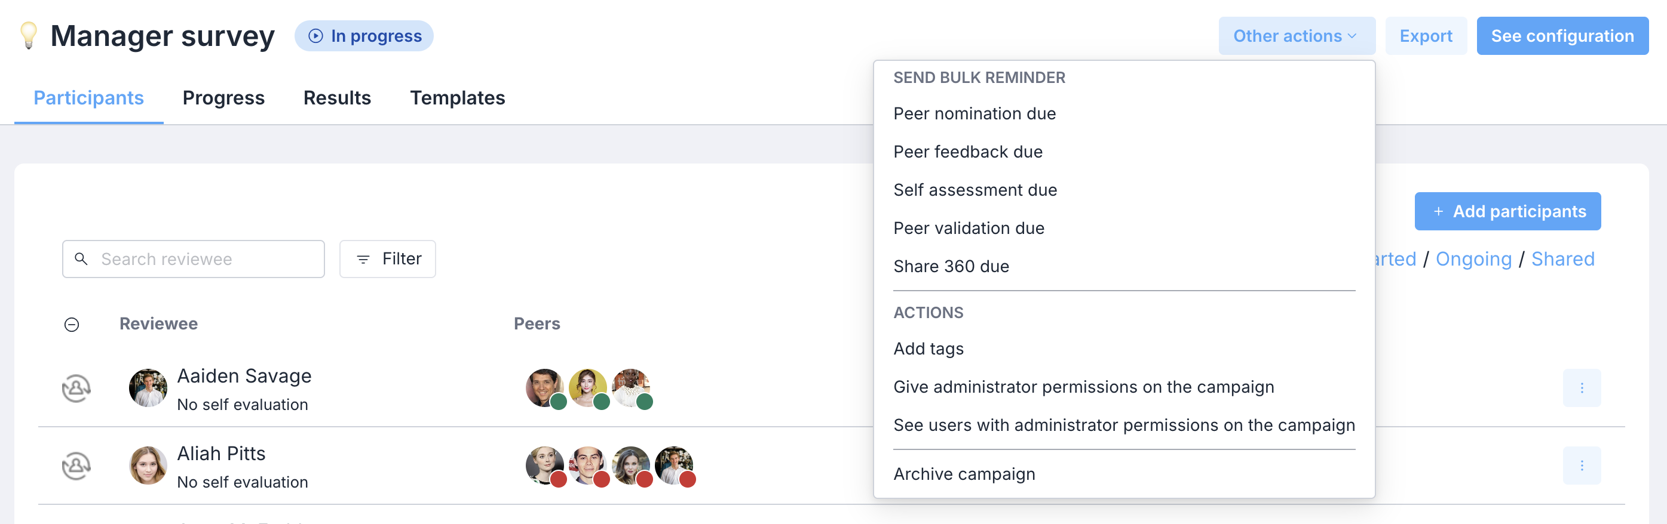Click the Export button
The height and width of the screenshot is (524, 1667).
(x=1426, y=36)
